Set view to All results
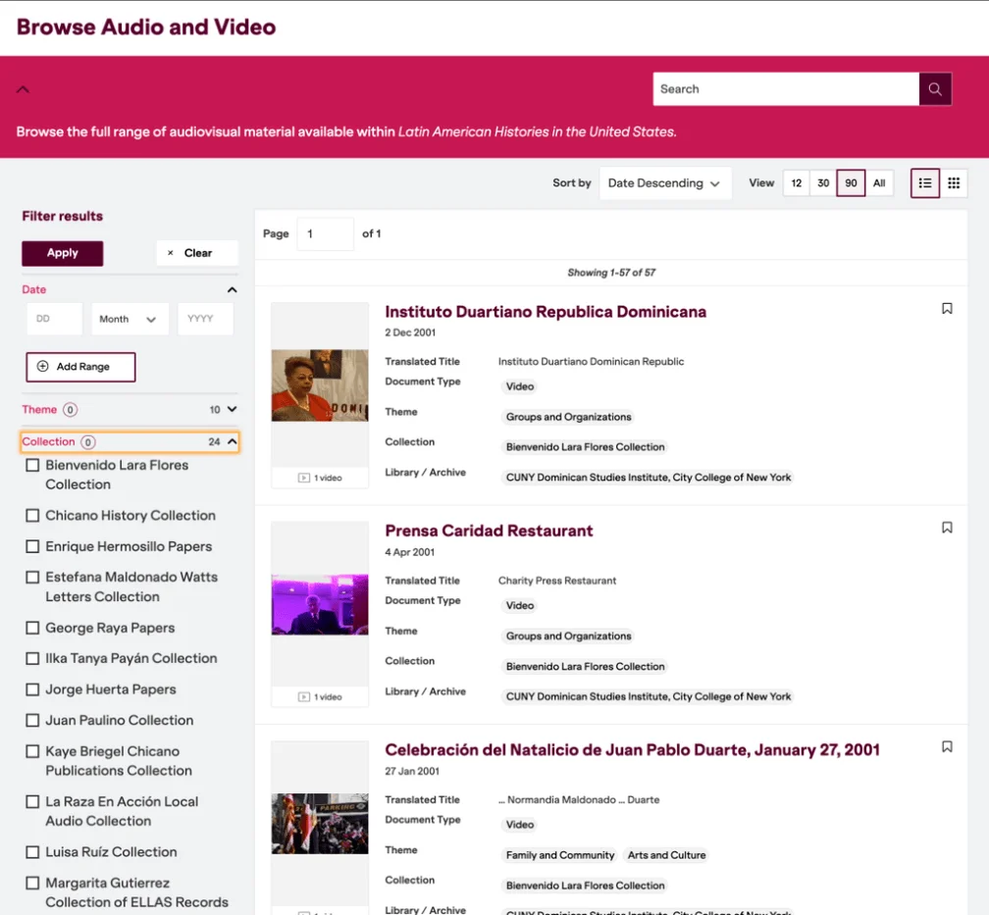 pos(879,182)
